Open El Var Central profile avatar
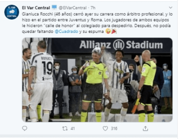Image resolution: width=185 pixels, height=139 pixels. tap(12, 12)
